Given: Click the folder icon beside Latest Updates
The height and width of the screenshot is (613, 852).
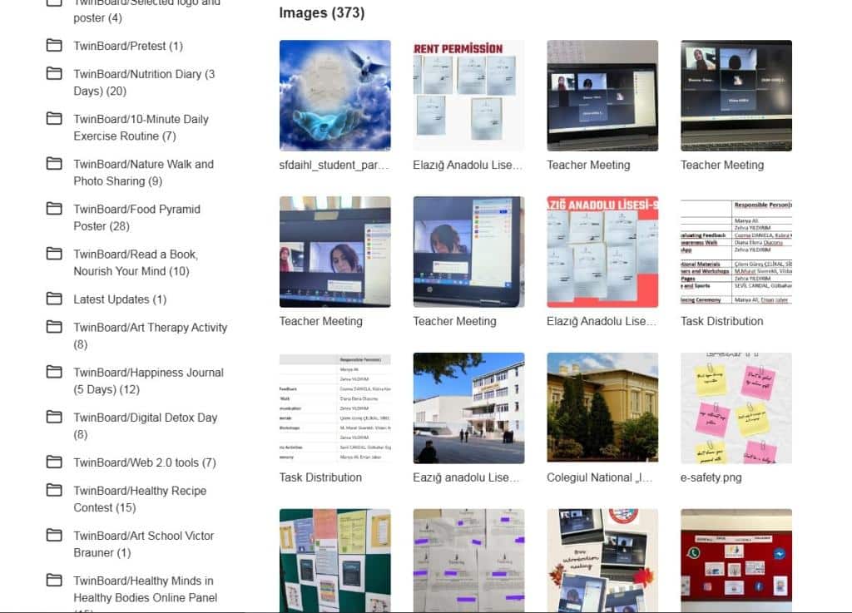Looking at the screenshot, I should click(x=54, y=299).
